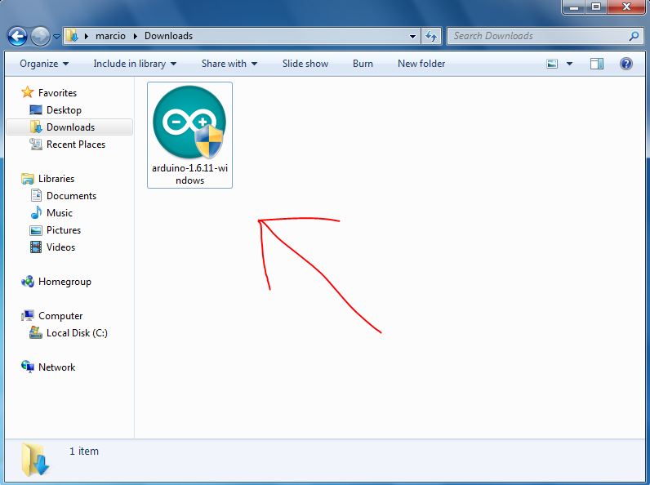650x485 pixels.
Task: Select Network in the navigation pane
Action: [x=57, y=367]
